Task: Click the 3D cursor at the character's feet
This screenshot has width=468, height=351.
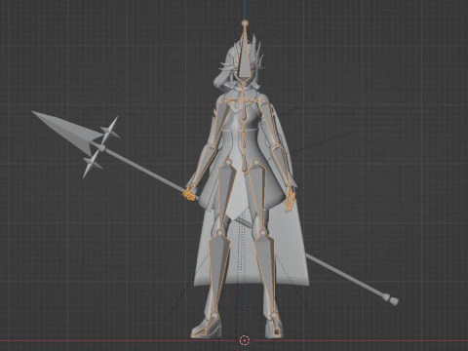Action: [x=245, y=340]
